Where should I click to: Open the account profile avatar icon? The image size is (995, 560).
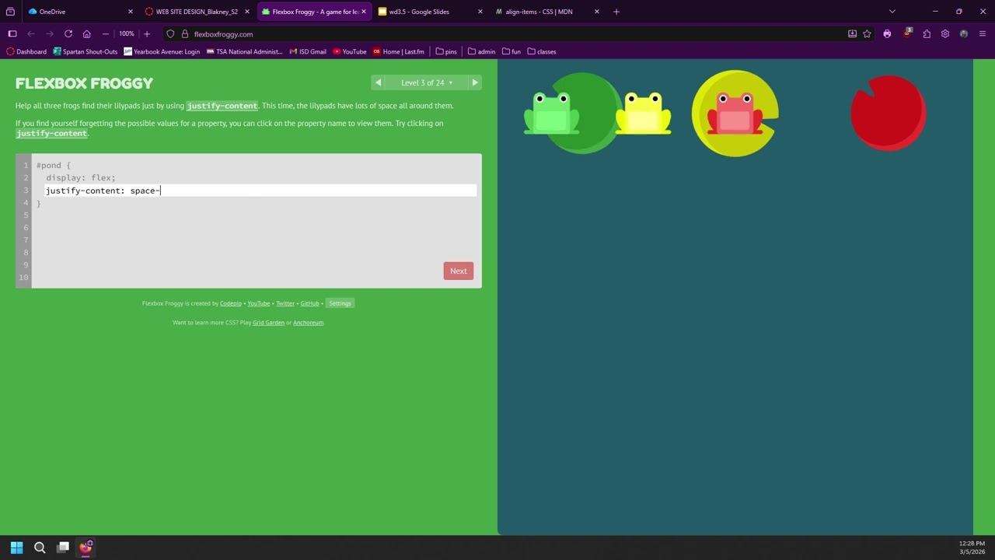point(964,34)
